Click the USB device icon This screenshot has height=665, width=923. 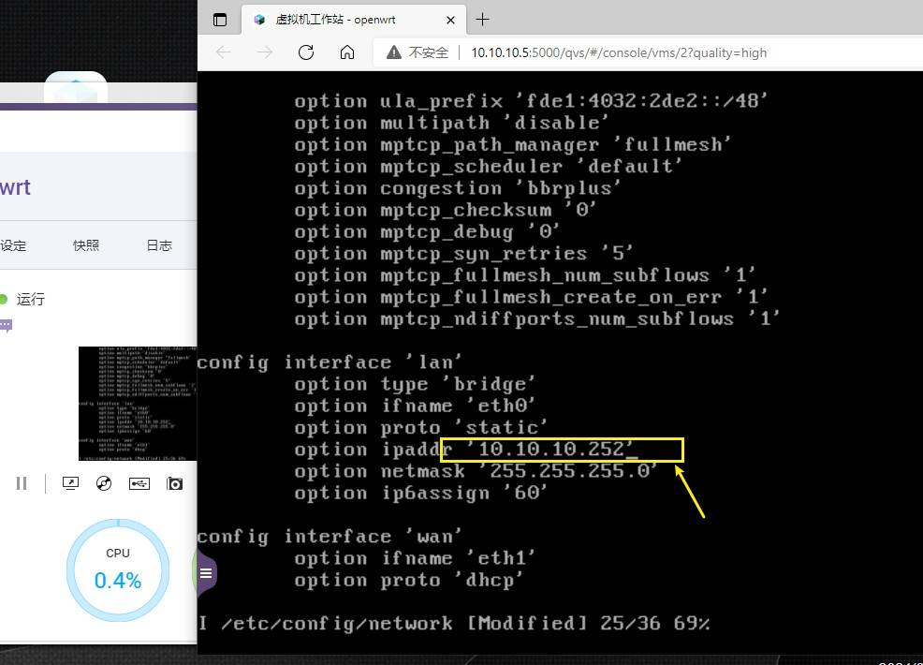tap(139, 483)
